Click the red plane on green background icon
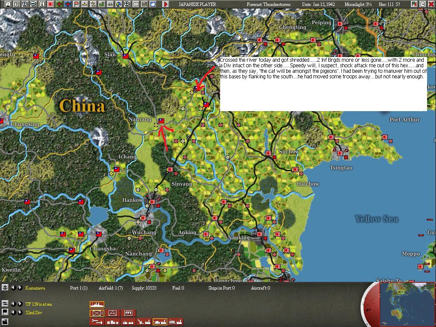Screen dimensions: 436x327 (59, 4)
